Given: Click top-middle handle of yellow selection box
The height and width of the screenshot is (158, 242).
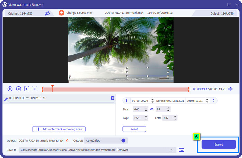Looking at the screenshot, I should click(x=147, y=68).
